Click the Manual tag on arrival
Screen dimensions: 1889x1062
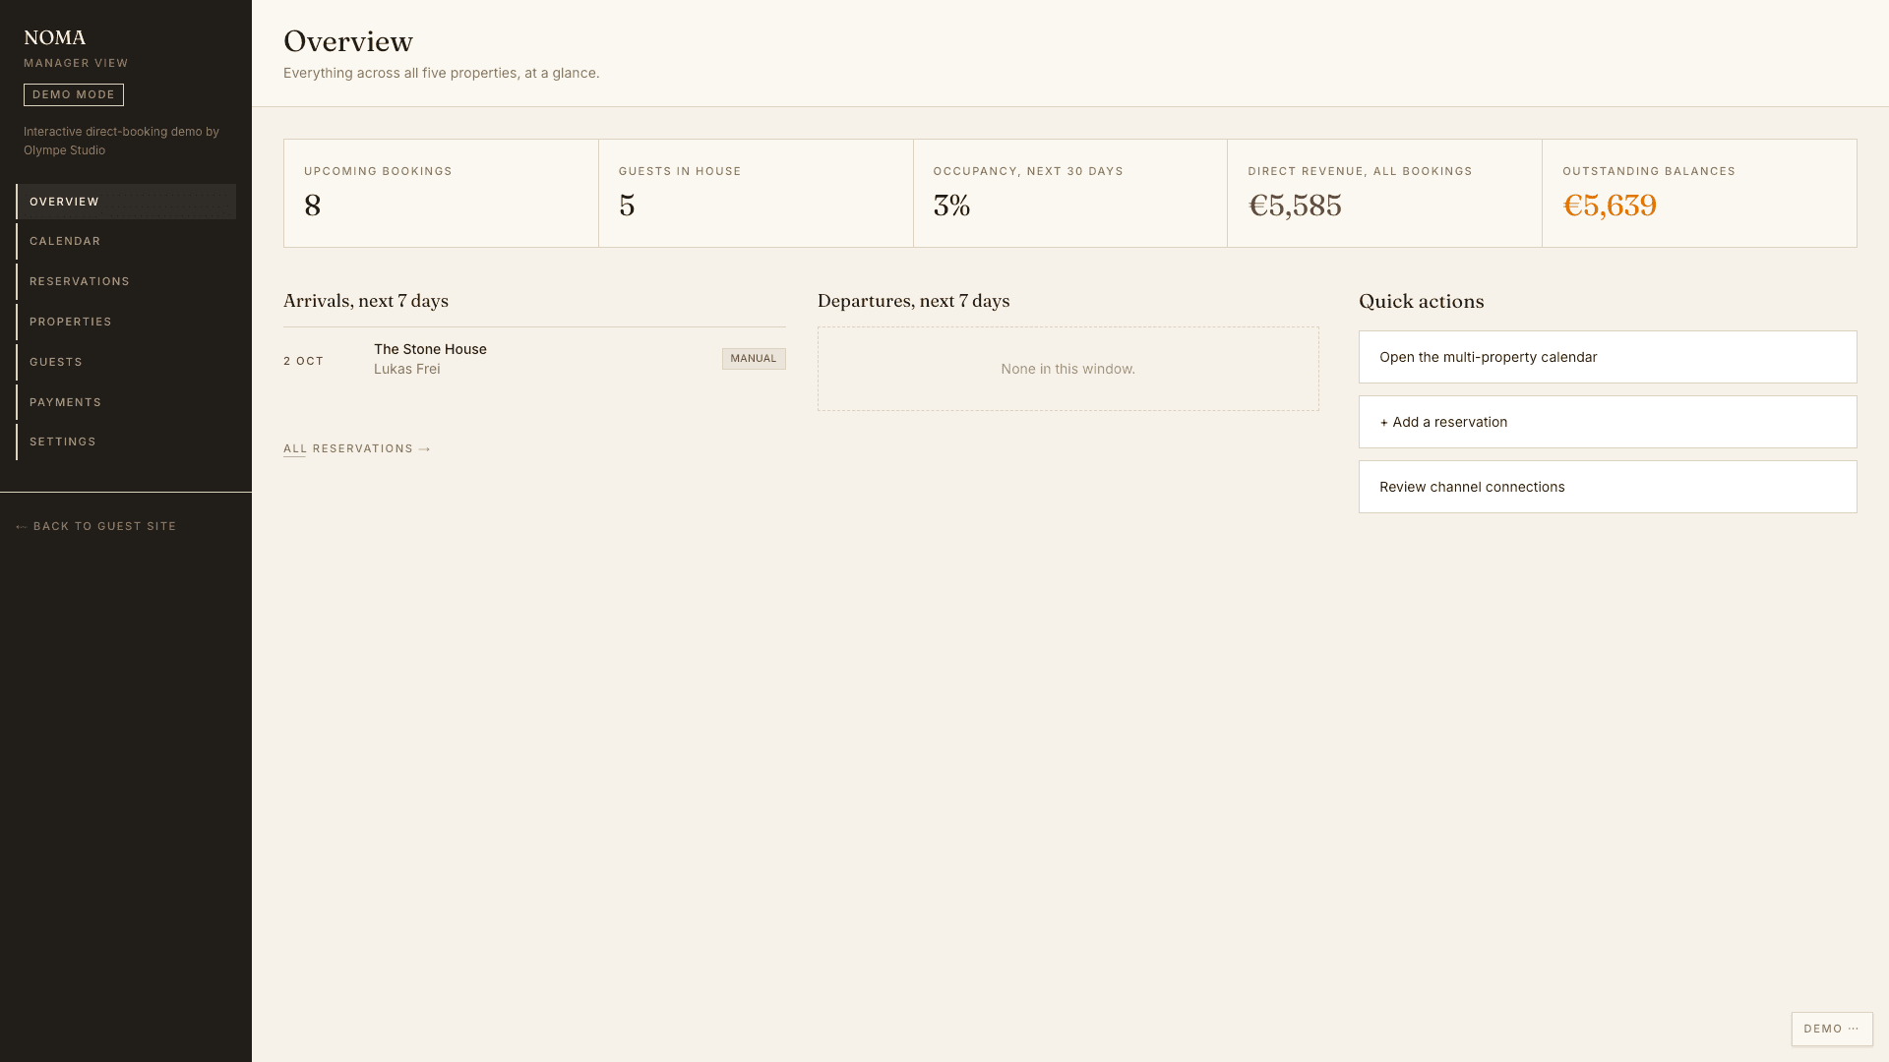click(x=754, y=359)
